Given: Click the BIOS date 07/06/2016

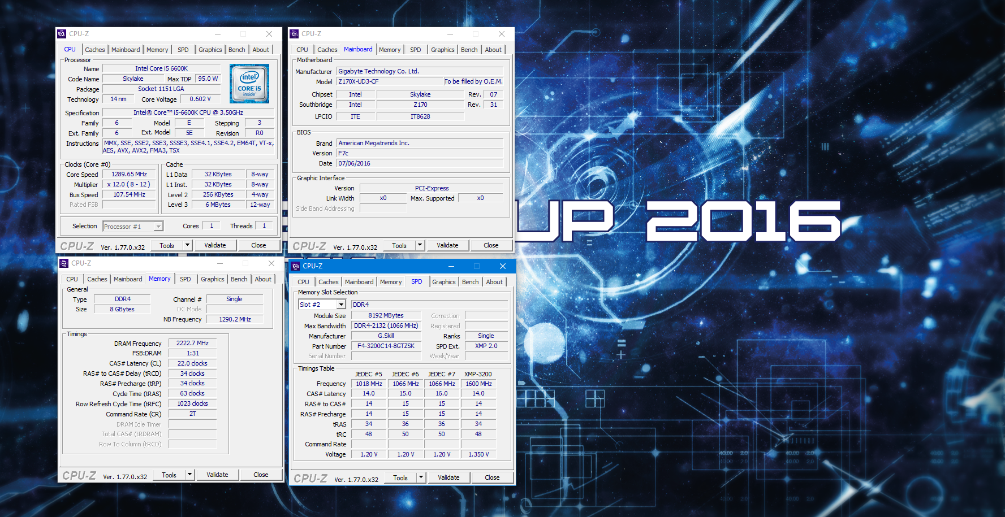Looking at the screenshot, I should click(x=420, y=164).
